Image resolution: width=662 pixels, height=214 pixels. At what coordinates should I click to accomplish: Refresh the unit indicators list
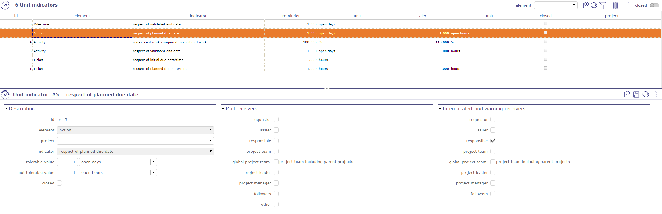(594, 5)
